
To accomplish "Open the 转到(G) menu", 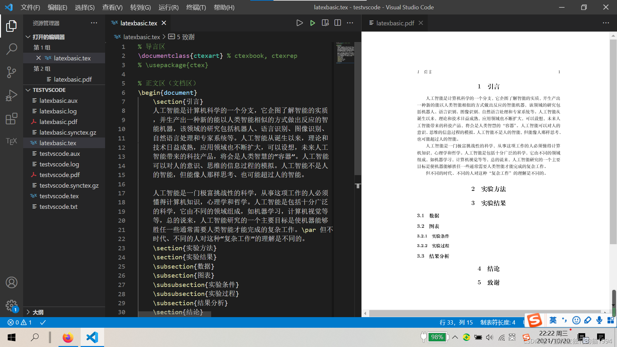I will click(x=140, y=7).
